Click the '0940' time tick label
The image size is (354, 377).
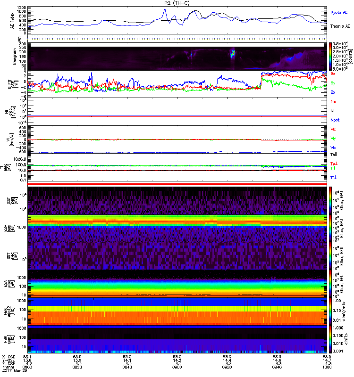277,367
